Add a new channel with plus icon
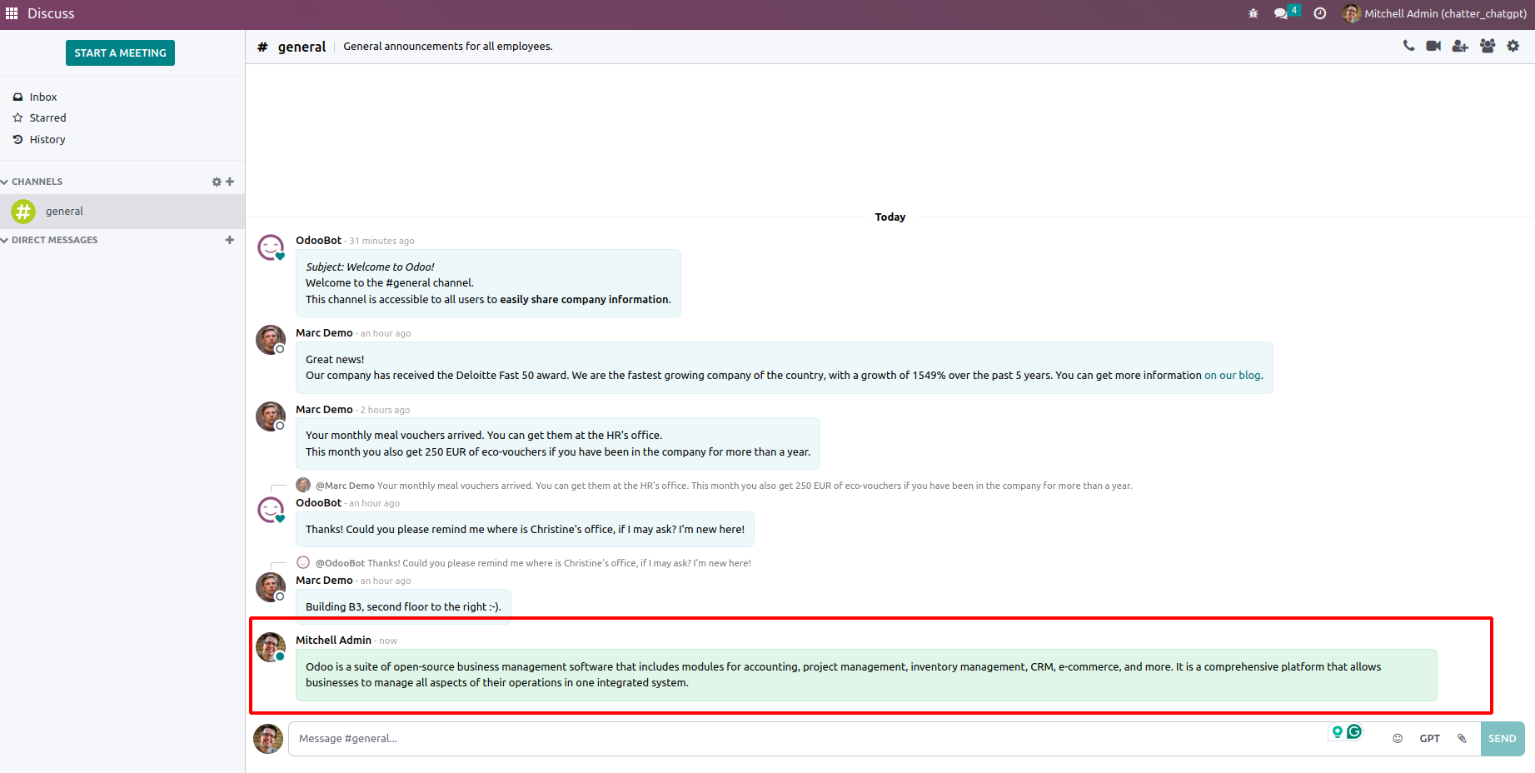Screen dimensions: 1535x773 point(230,182)
